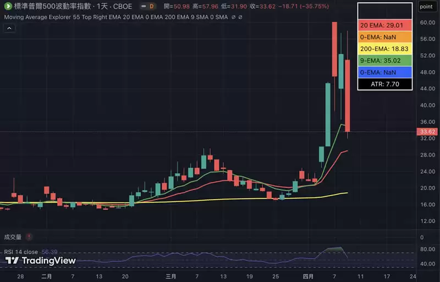The height and width of the screenshot is (282, 440).
Task: Click the RSI 14 close legend
Action: pyautogui.click(x=21, y=252)
